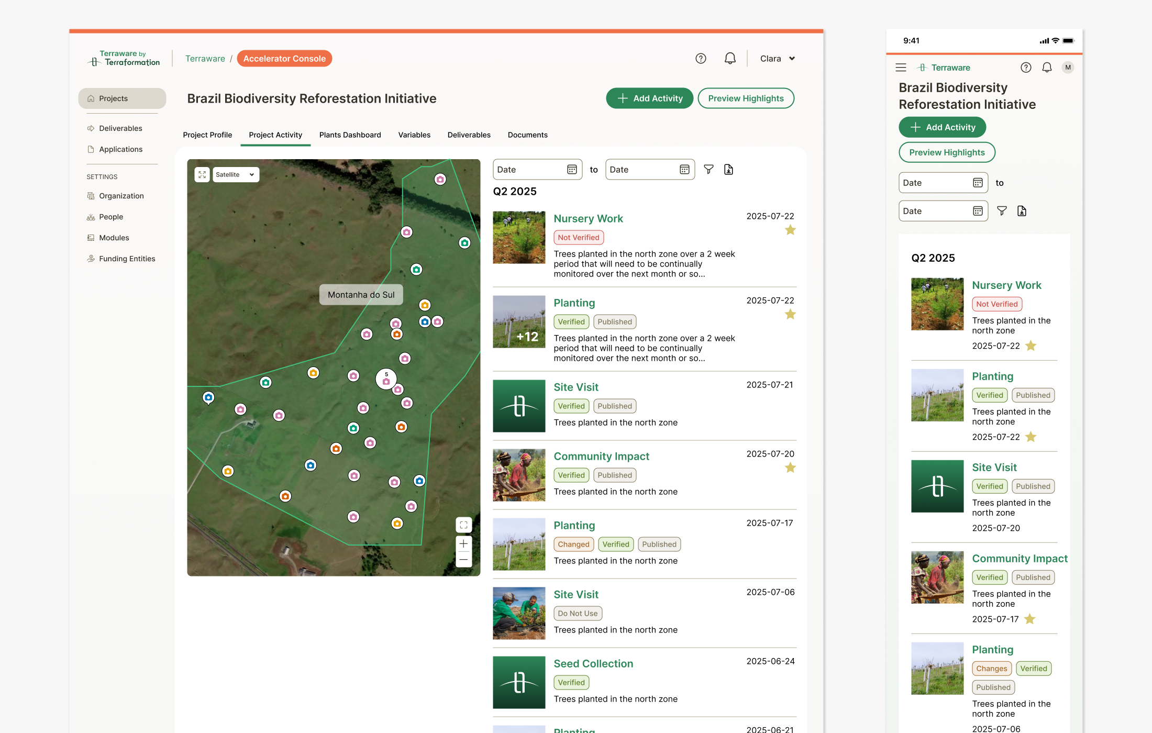Open calendar picker for desktop end Date

pos(684,170)
